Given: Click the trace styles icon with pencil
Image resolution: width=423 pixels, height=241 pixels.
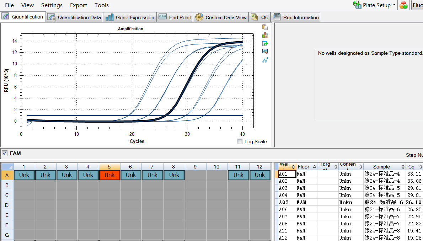Looking at the screenshot, I should coord(265,52).
